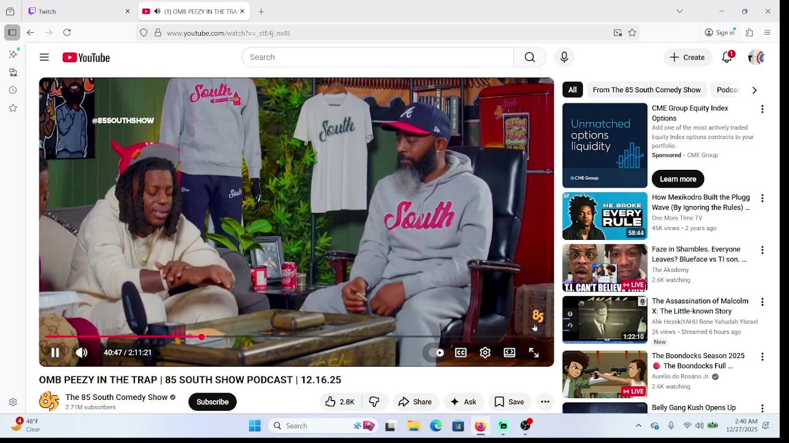Open options for CME Group ad
789x443 pixels.
click(762, 109)
